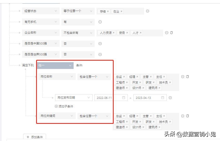Open 包含任意一个 dropdown for 岗位名称

point(94,76)
